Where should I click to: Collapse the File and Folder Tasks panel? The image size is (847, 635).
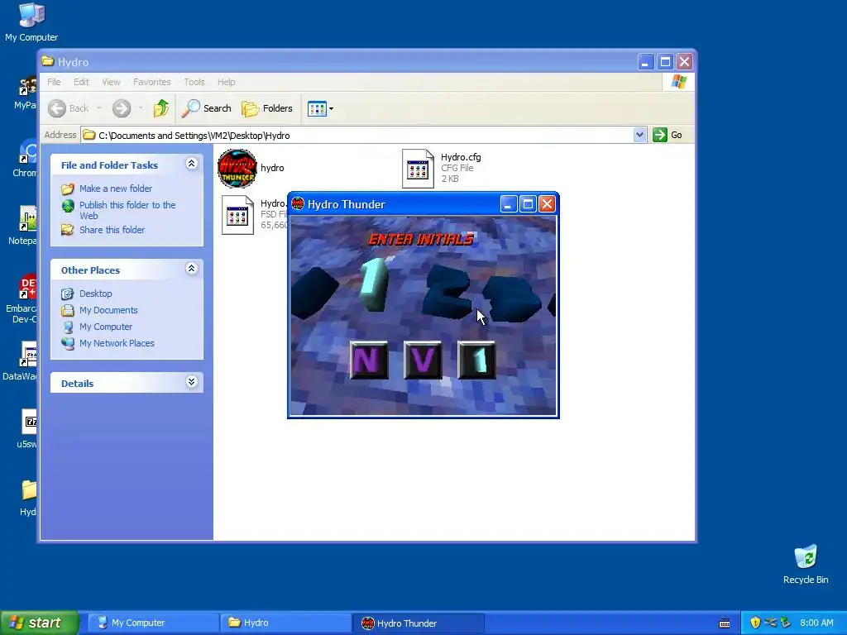pos(191,164)
